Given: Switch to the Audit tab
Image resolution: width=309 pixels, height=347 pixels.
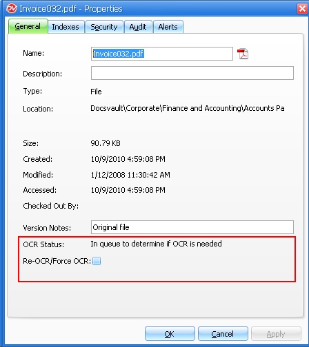Looking at the screenshot, I should click(x=138, y=27).
